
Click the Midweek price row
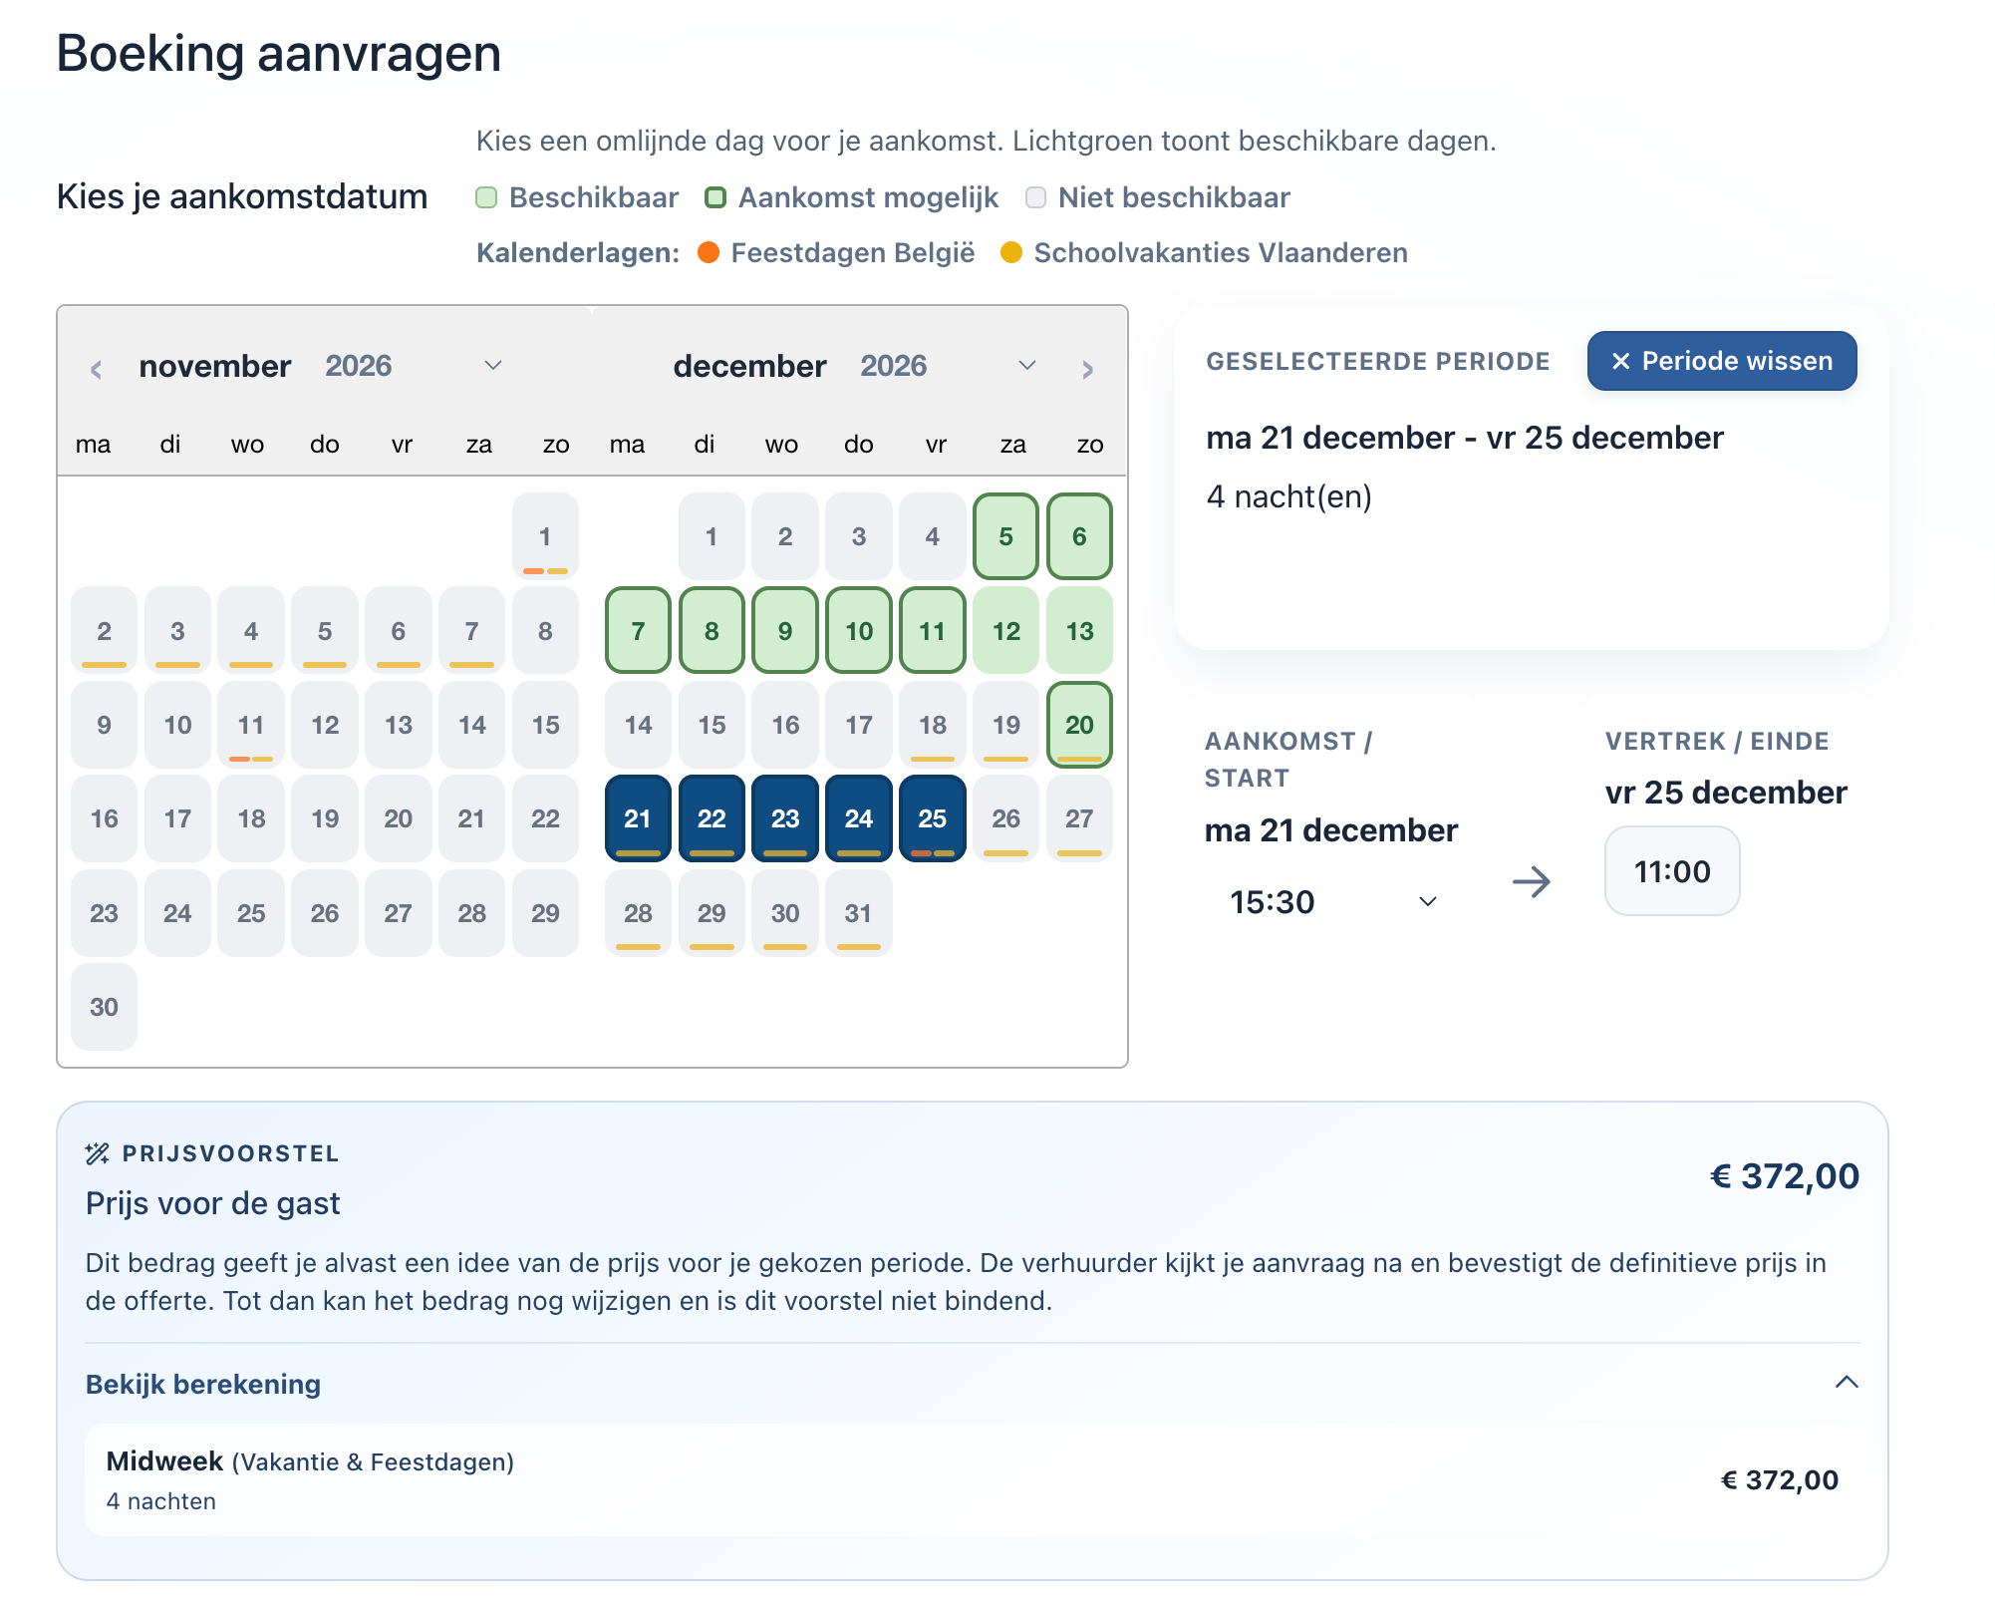coord(972,1480)
